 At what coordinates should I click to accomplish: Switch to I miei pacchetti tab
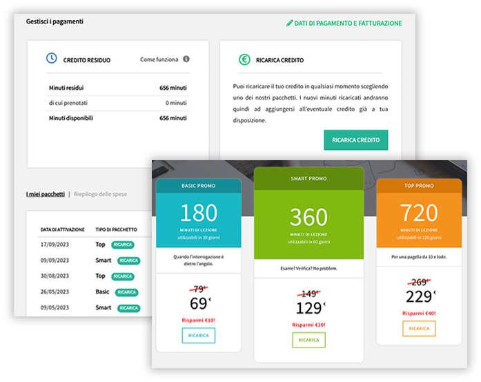[46, 194]
